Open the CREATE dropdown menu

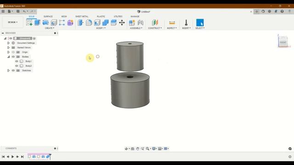50,28
